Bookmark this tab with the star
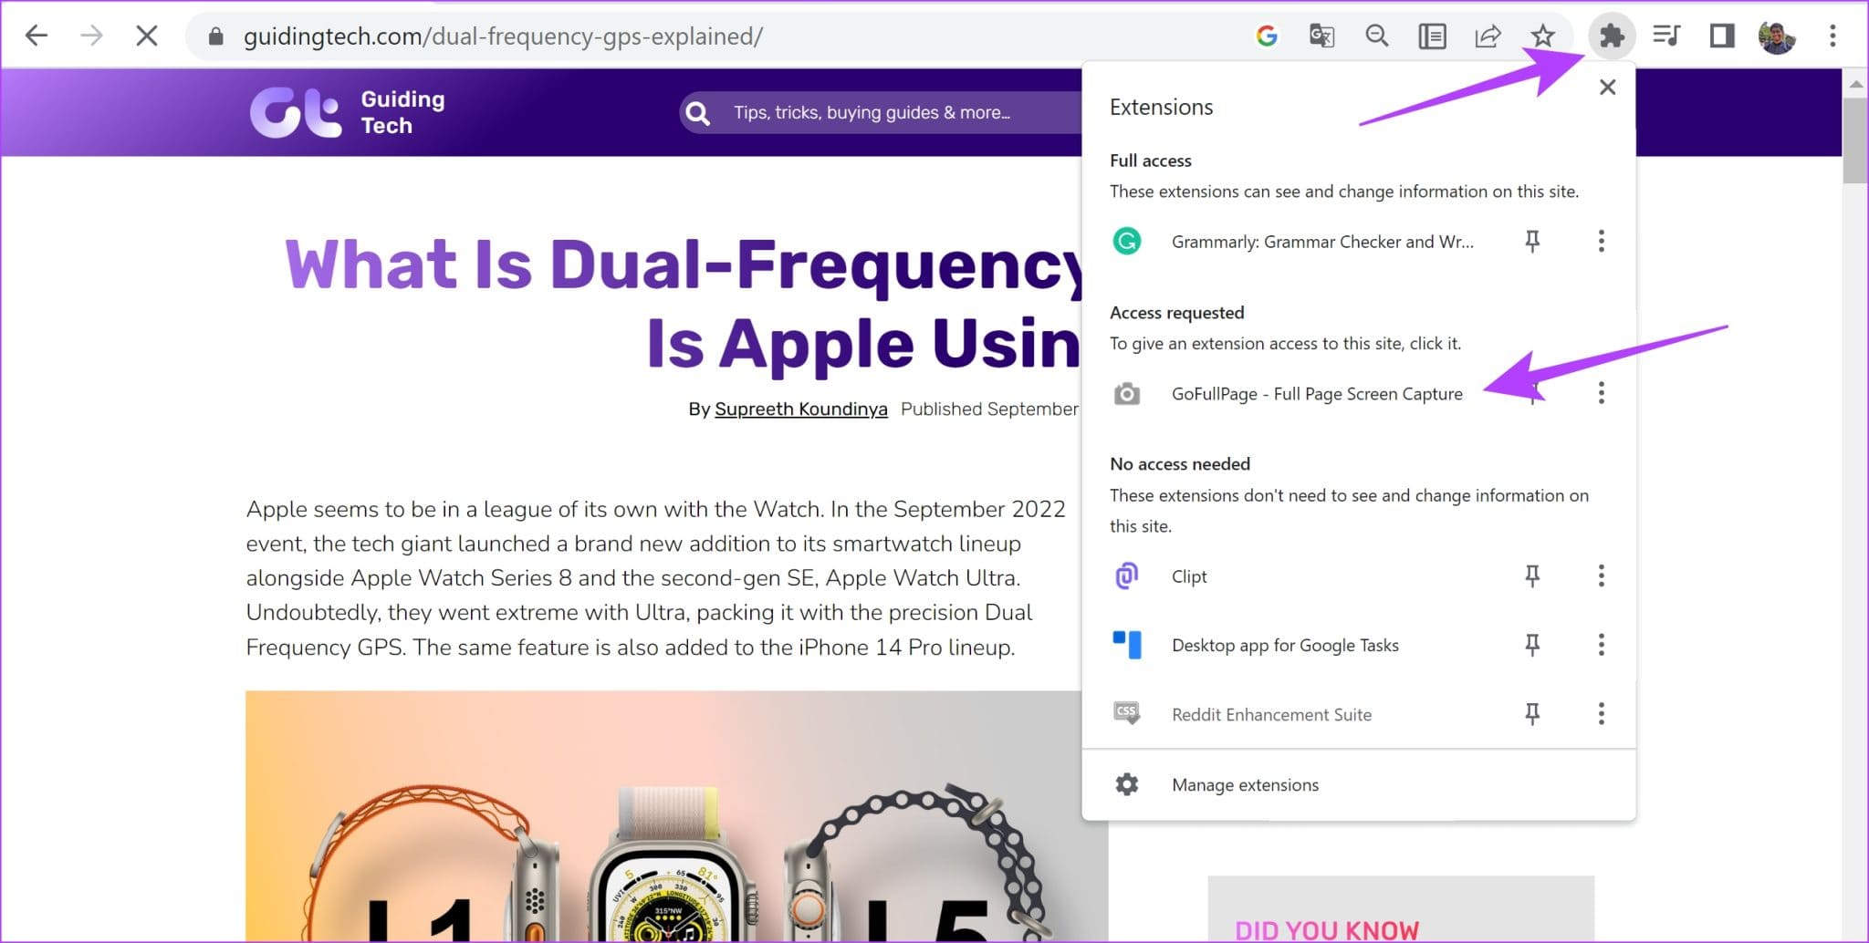This screenshot has height=943, width=1869. (1542, 36)
